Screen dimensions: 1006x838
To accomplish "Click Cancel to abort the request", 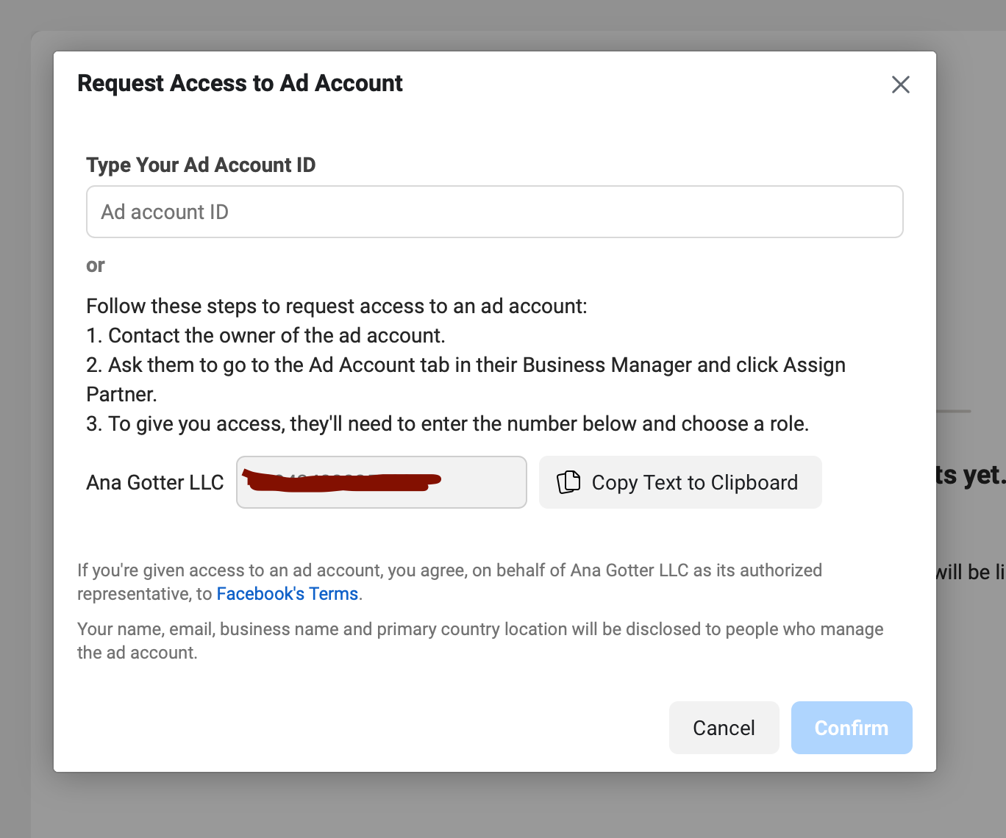I will (x=724, y=728).
